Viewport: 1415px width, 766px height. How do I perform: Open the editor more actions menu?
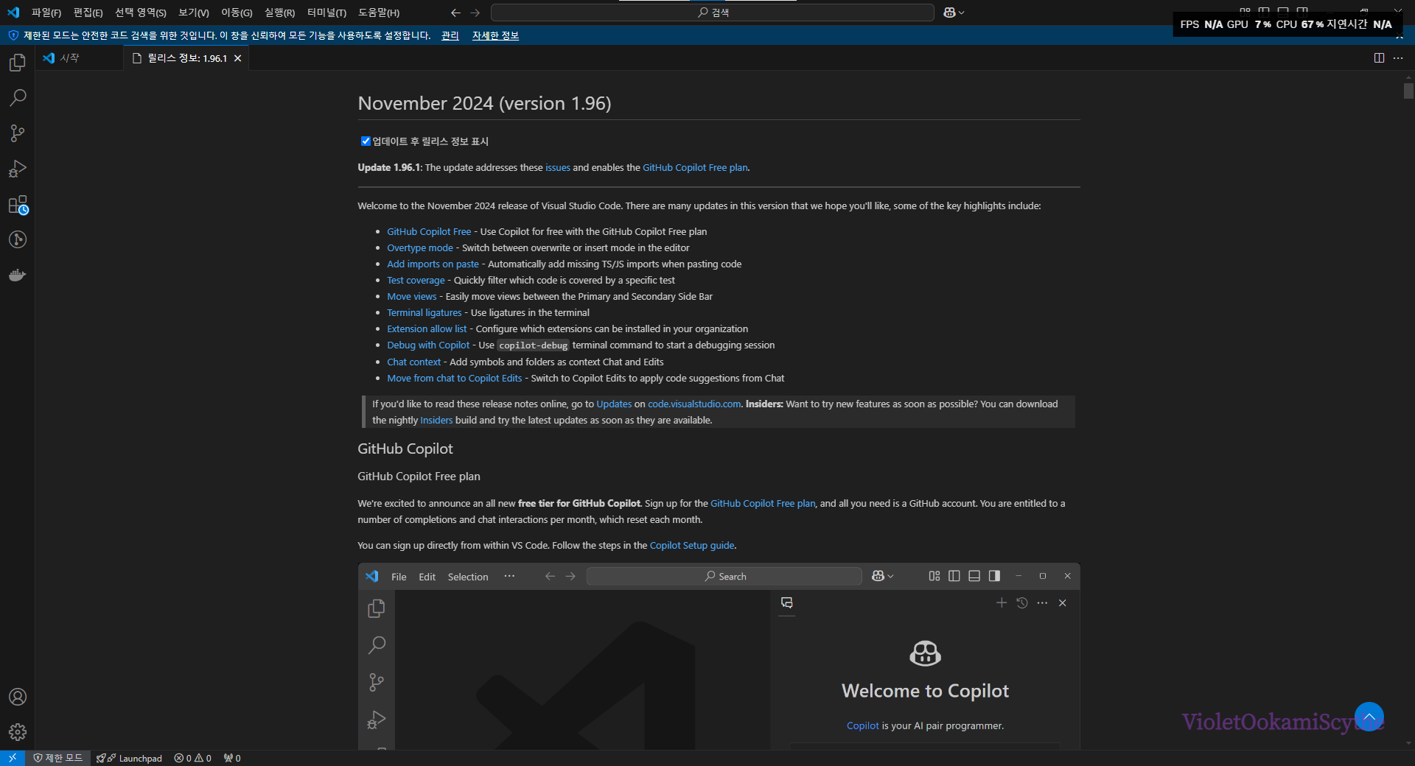[x=1398, y=58]
